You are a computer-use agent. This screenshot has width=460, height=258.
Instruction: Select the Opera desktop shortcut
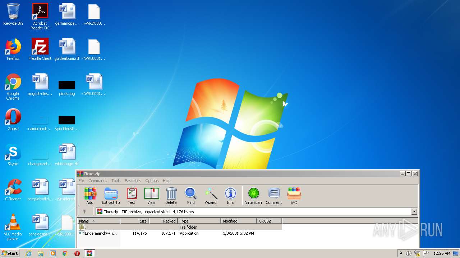[x=13, y=120]
